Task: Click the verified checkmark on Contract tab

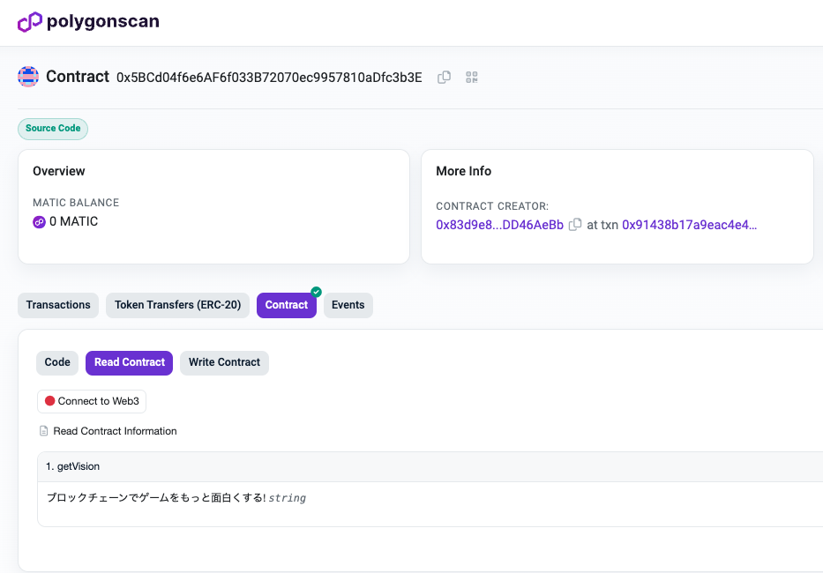Action: pyautogui.click(x=316, y=292)
